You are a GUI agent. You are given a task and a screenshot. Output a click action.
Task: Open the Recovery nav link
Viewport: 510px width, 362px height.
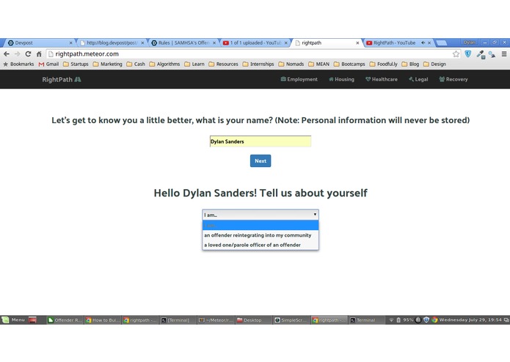pos(453,79)
